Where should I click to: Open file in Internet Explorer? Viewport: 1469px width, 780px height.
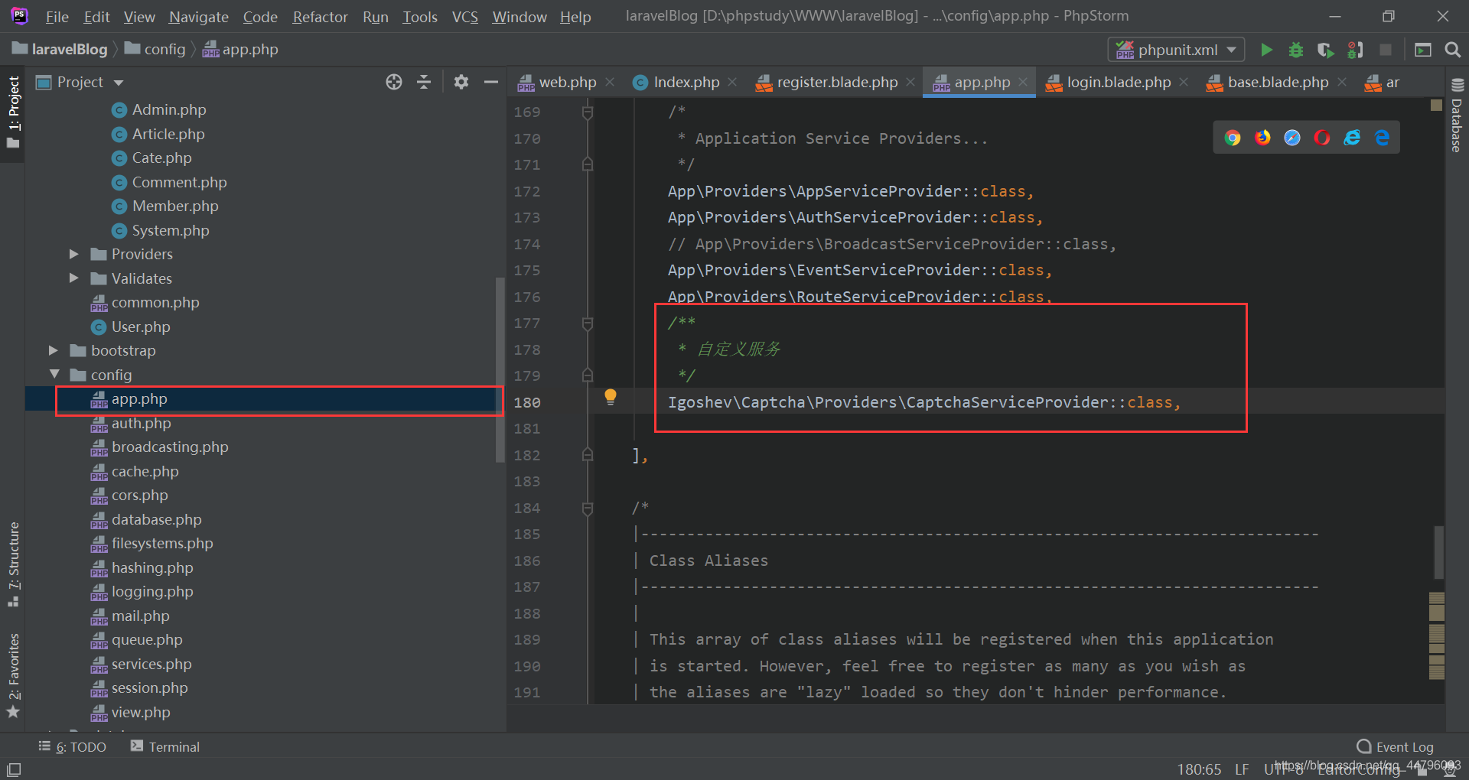[x=1352, y=138]
